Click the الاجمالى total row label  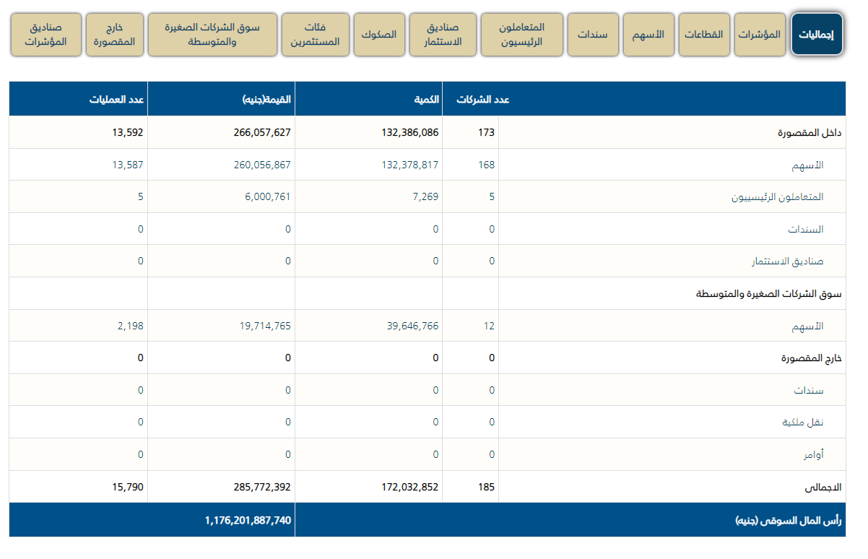(823, 487)
